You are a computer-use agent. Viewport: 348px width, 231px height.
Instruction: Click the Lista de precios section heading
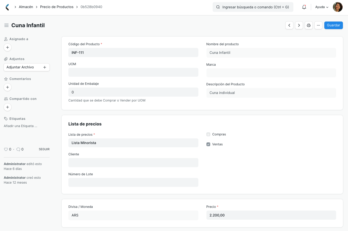(85, 124)
